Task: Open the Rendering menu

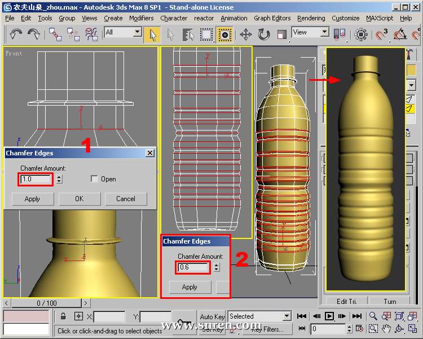Action: click(x=311, y=18)
